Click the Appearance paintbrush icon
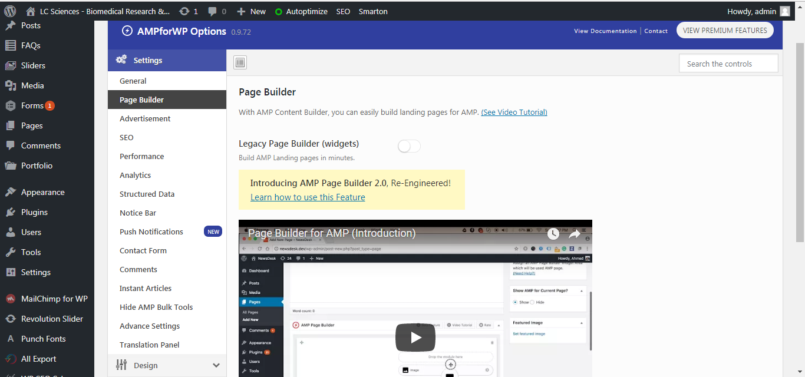This screenshot has width=805, height=377. 11,192
